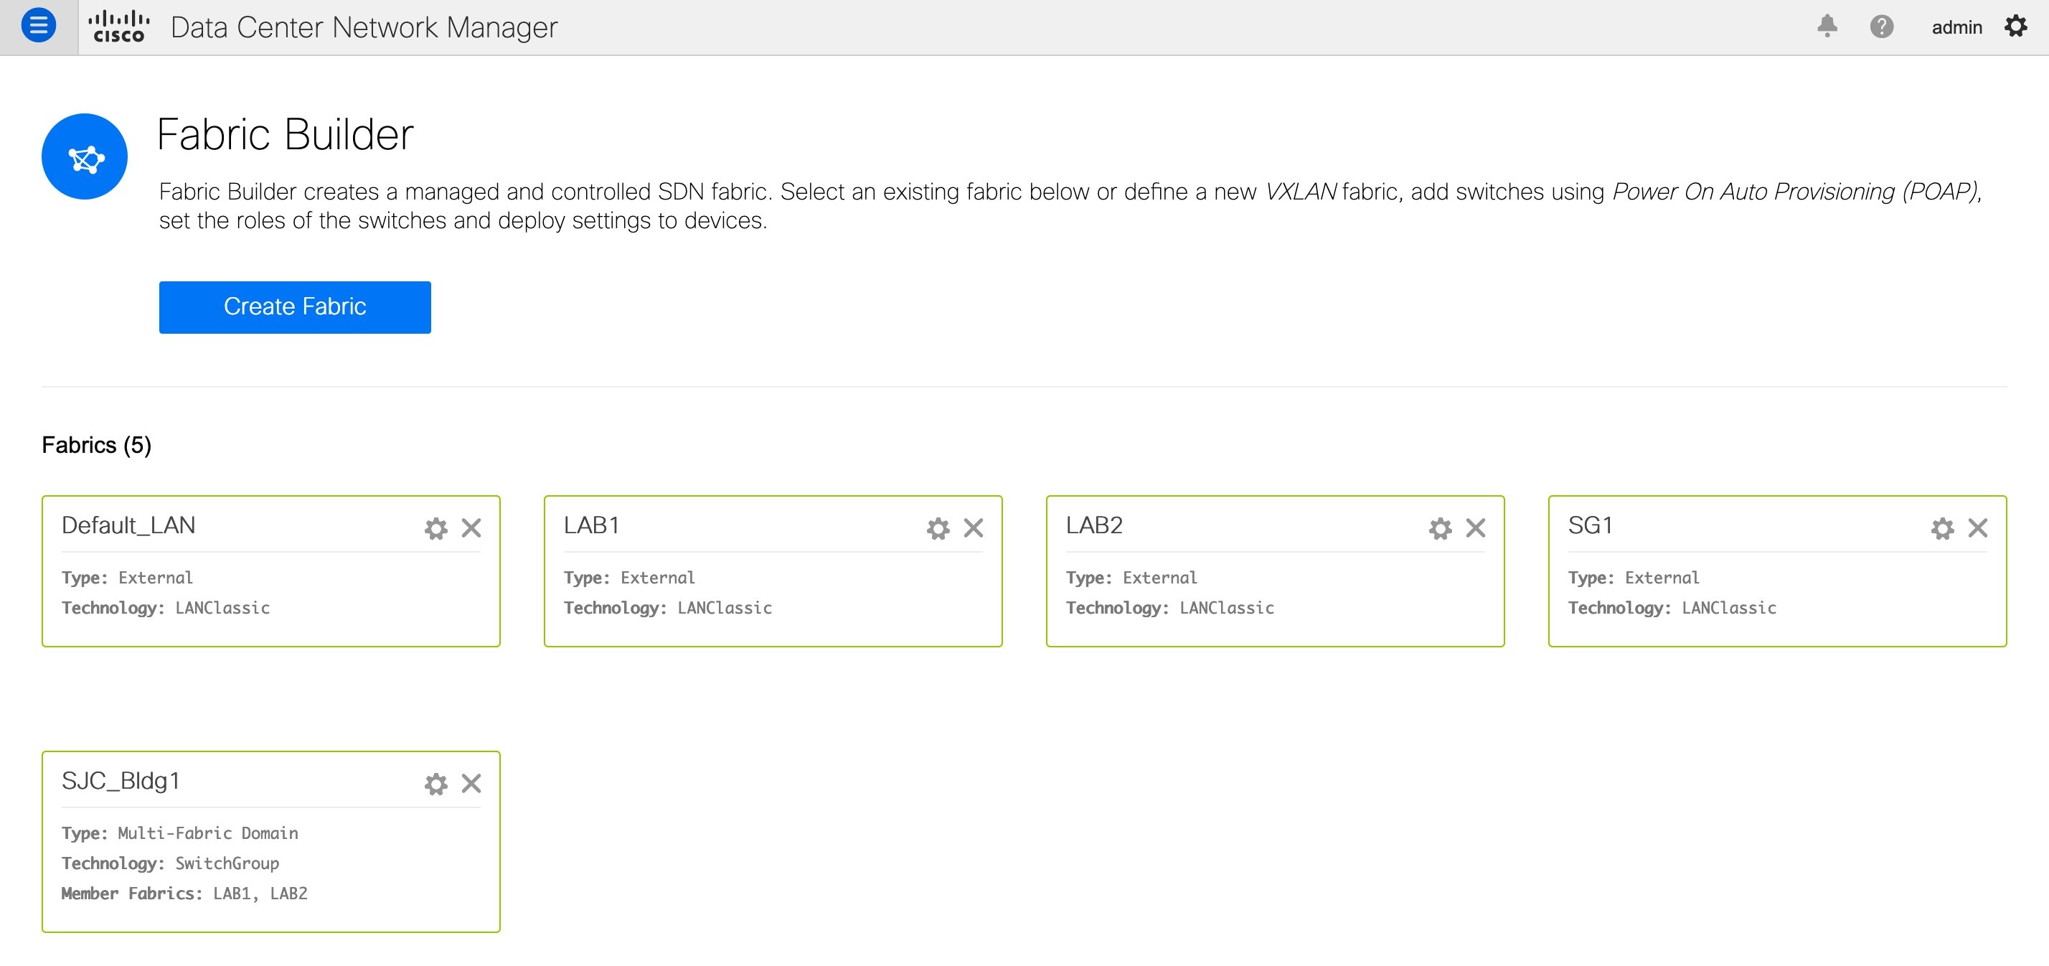
Task: Click the Create Fabric button
Action: tap(295, 307)
